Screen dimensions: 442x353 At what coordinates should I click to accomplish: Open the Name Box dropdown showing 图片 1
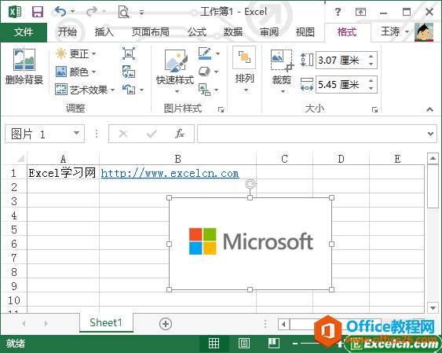click(x=76, y=133)
